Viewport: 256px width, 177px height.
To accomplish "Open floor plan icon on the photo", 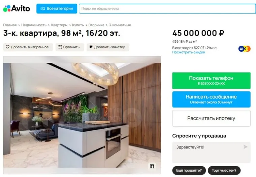I will click(x=152, y=166).
